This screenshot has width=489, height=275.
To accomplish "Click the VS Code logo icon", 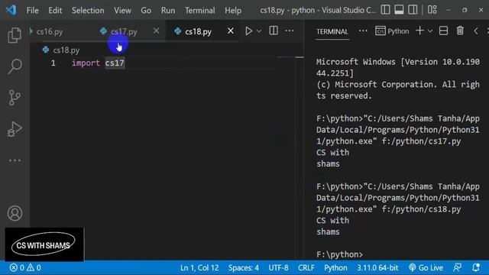I will click(x=11, y=10).
